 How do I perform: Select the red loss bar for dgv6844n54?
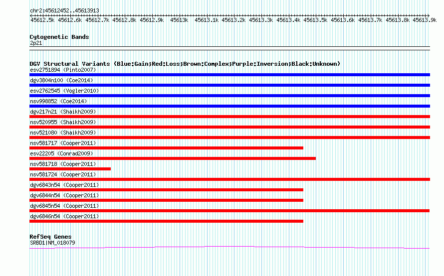pos(167,200)
